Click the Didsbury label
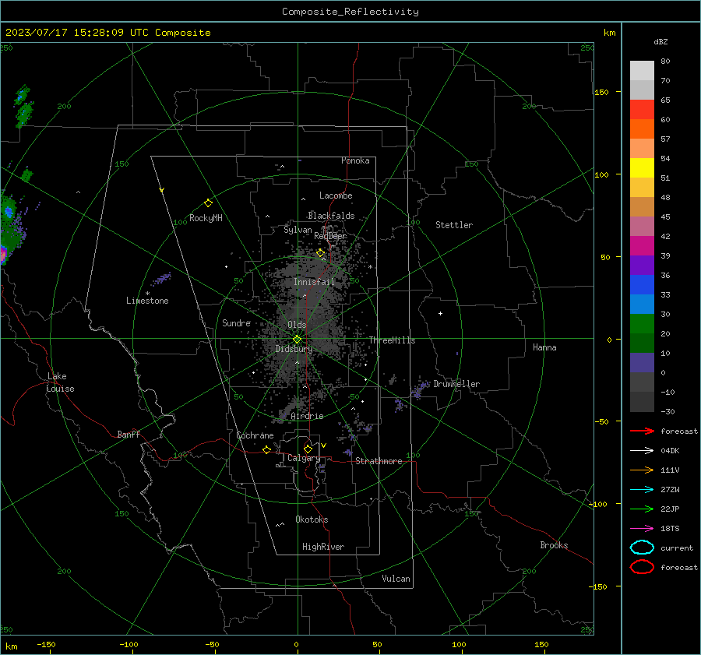This screenshot has height=655, width=701. (294, 349)
